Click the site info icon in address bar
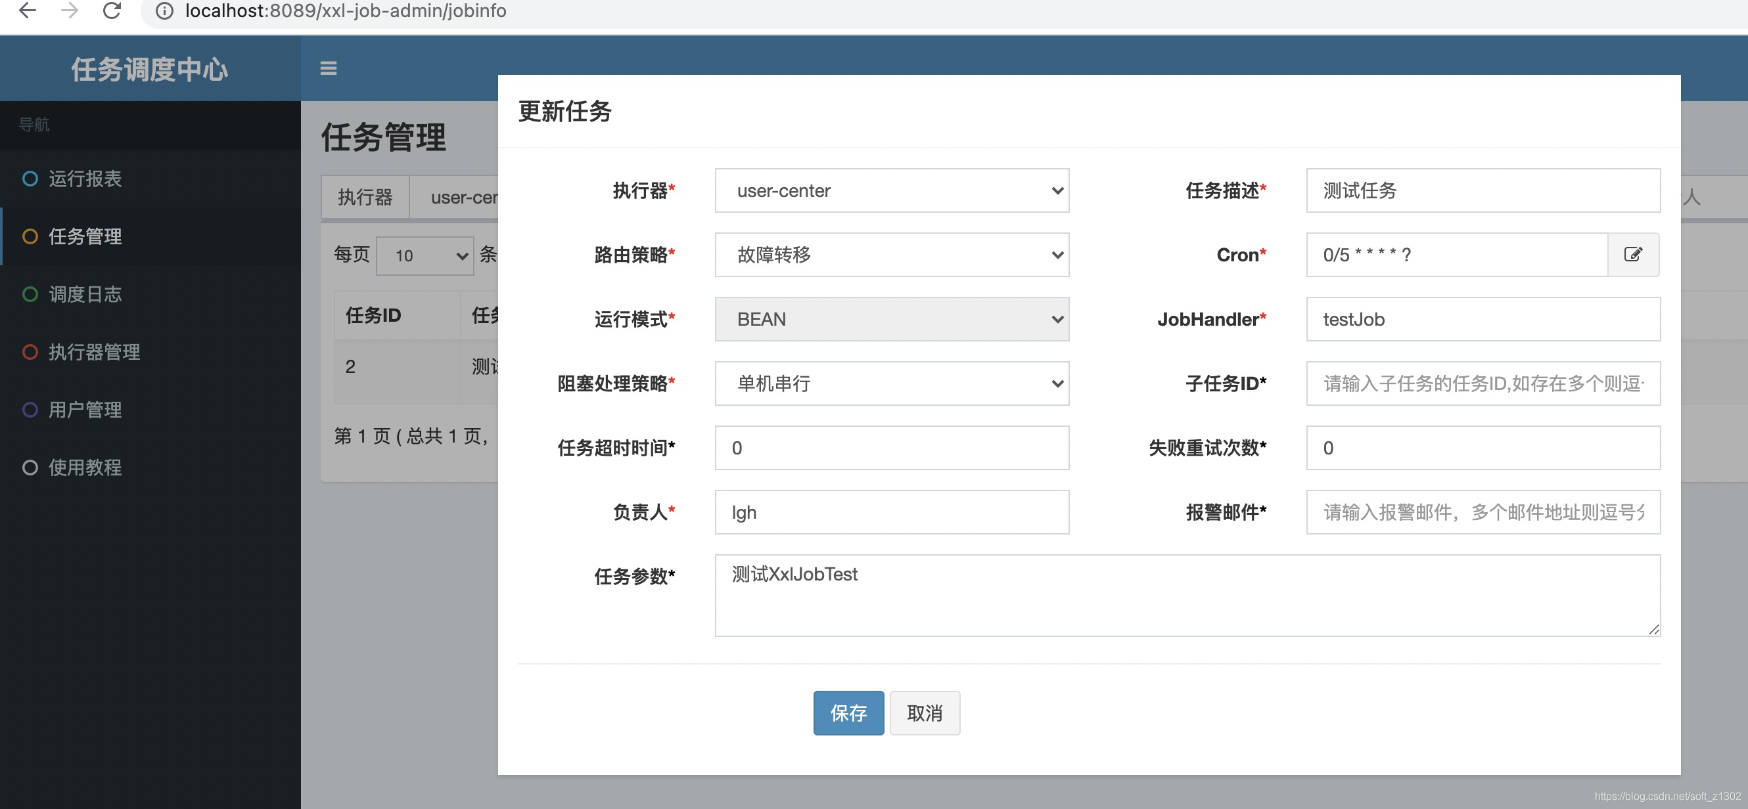 click(164, 11)
